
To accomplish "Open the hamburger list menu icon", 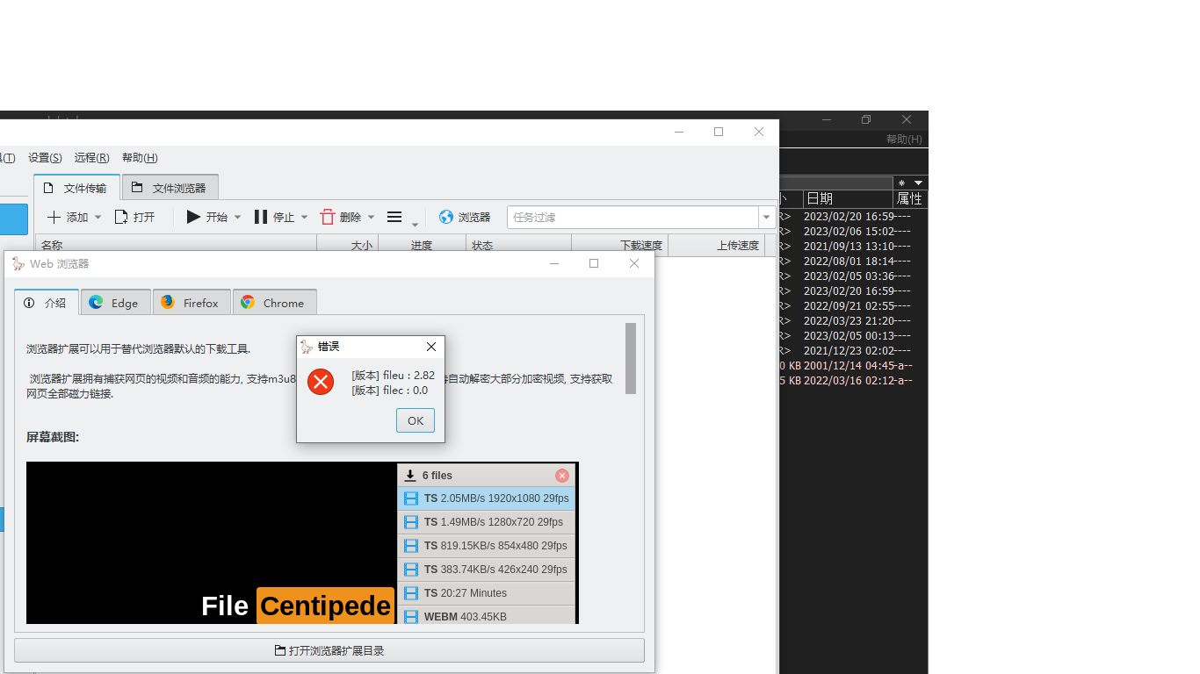I will [394, 217].
